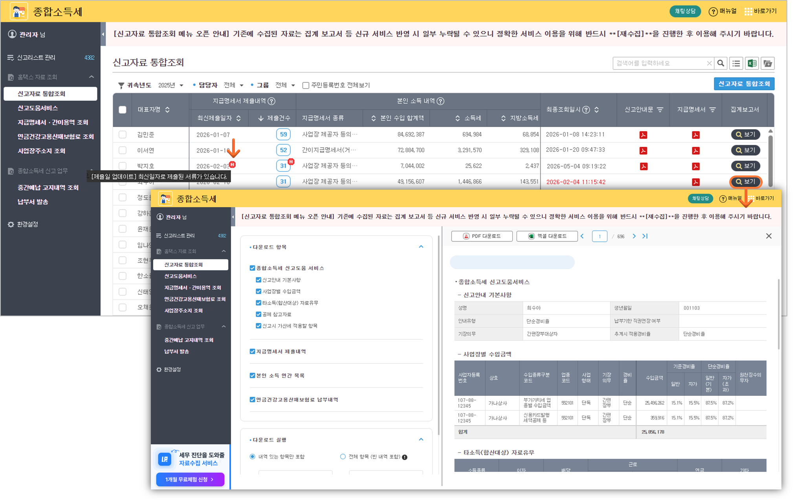Select 전체 항목 (빈 내역 포함) radio
Screen dimensions: 794x502
pos(343,456)
